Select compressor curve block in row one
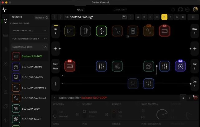 tap(70, 31)
